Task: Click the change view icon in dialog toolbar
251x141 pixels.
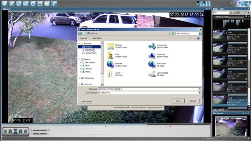Action: coord(190,38)
